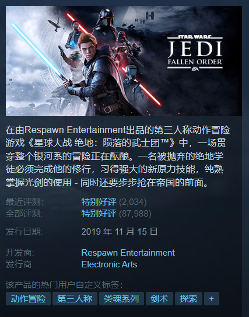Open the Electronic Arts publisher link
Screen dimensions: 249x317
109,264
